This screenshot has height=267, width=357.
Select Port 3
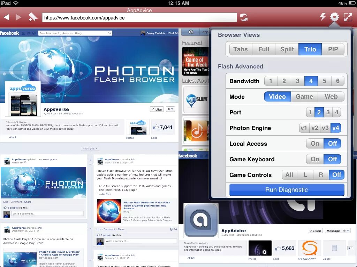coord(328,112)
